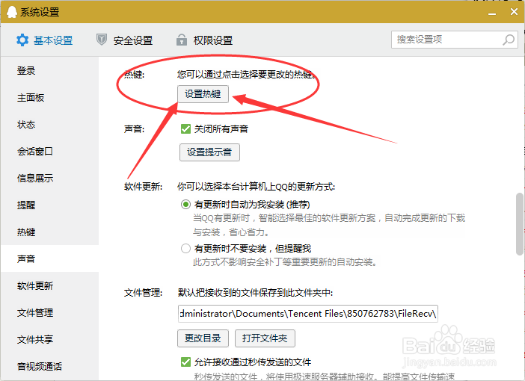The width and height of the screenshot is (525, 381).
Task: Click the lock icon for 权限设置
Action: pyautogui.click(x=182, y=40)
